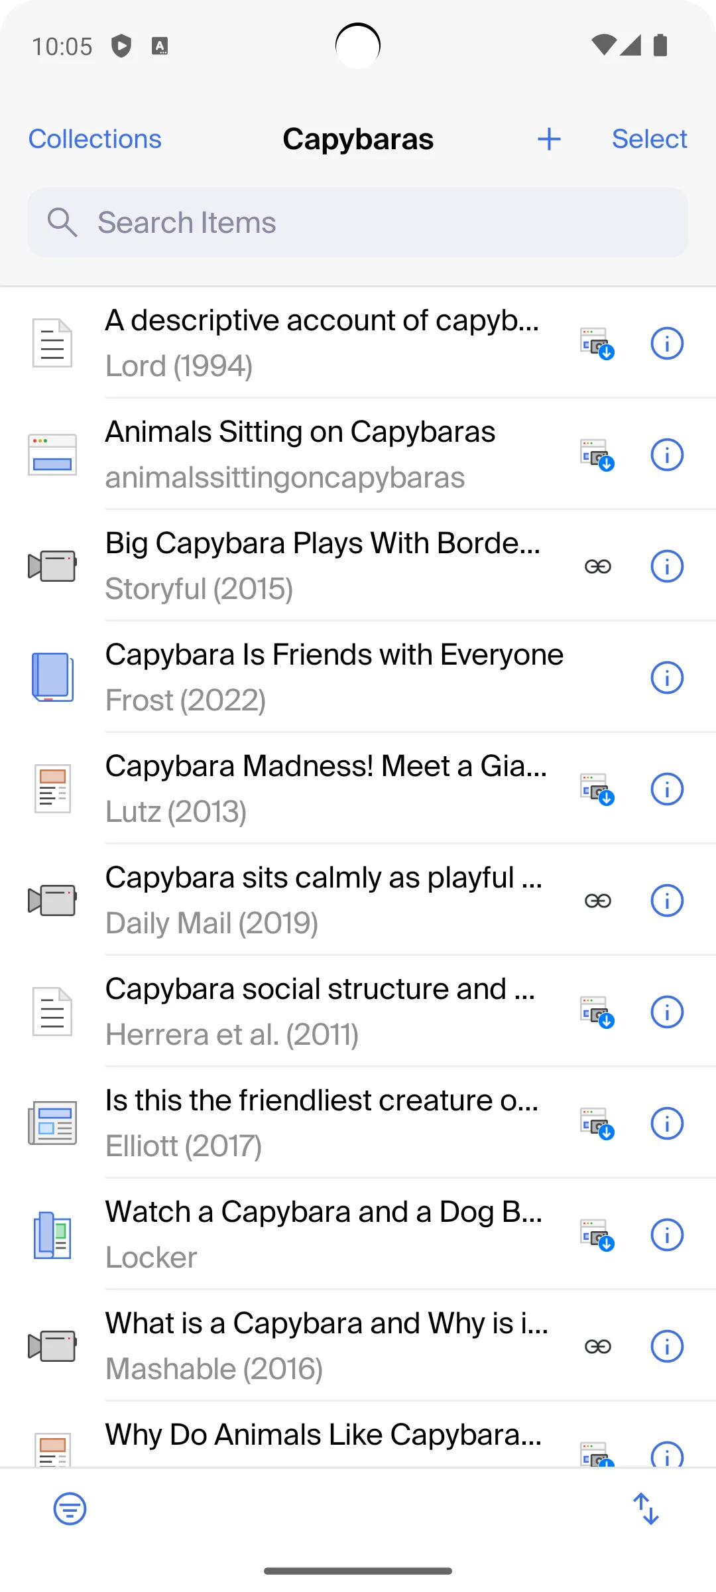
Task: Tap the Wi-Fi status icon
Action: pyautogui.click(x=603, y=45)
